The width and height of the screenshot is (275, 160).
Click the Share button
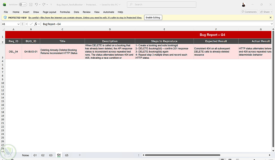coord(266,12)
